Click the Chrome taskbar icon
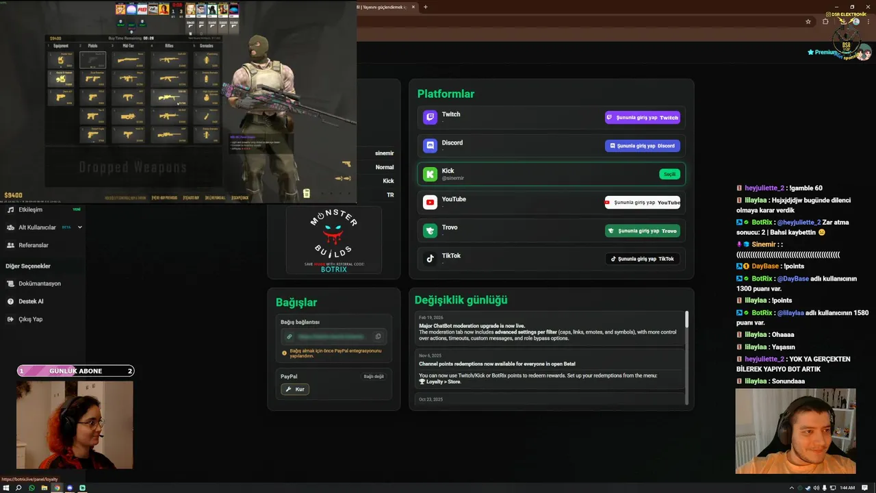 [x=57, y=488]
